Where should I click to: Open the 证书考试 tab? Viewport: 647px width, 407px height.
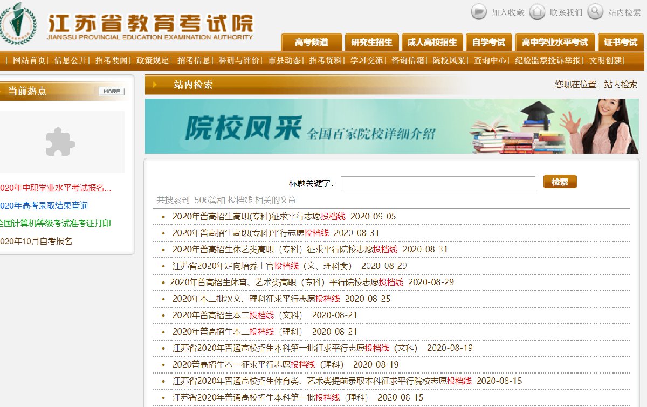coord(621,42)
